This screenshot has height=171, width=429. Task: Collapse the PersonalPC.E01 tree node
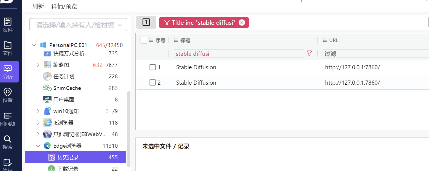pos(34,45)
